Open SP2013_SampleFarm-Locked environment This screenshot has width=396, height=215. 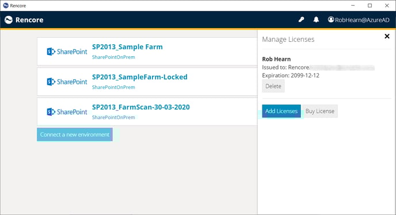(140, 77)
